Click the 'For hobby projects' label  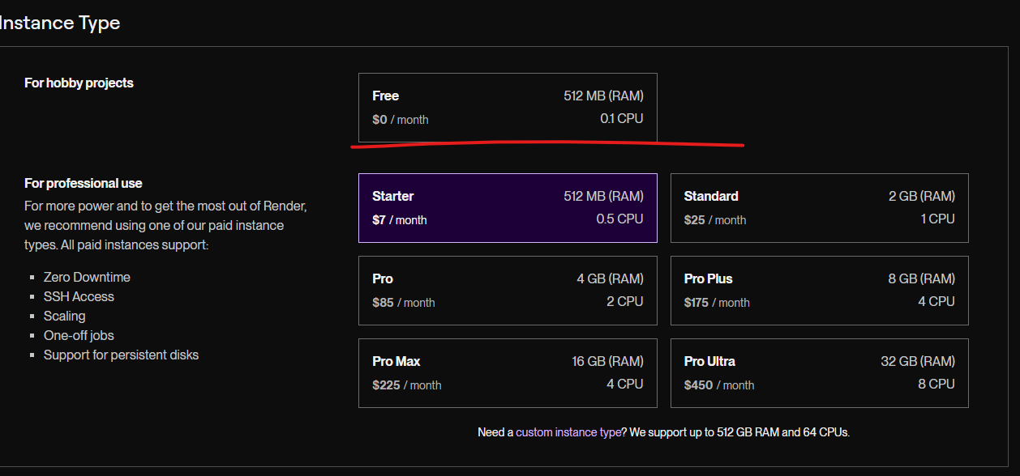coord(79,83)
